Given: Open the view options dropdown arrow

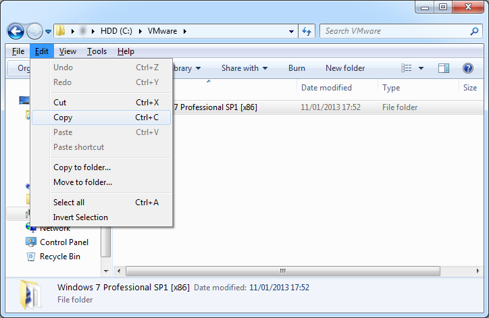Looking at the screenshot, I should (x=421, y=68).
